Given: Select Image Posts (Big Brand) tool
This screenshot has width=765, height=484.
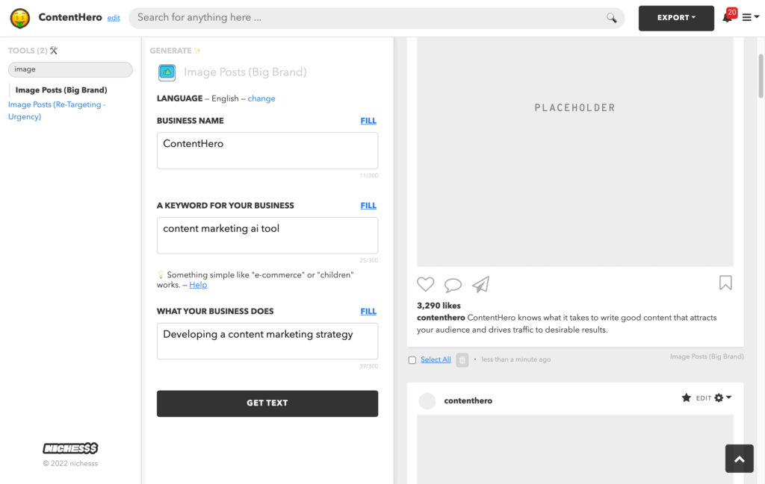Looking at the screenshot, I should (61, 90).
